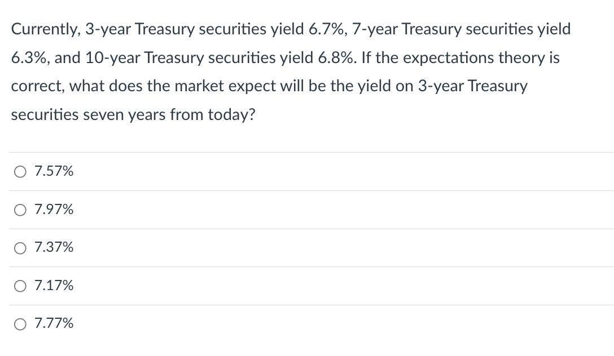614x356 pixels.
Task: Click the 7.77% answer label
Action: pyautogui.click(x=53, y=323)
